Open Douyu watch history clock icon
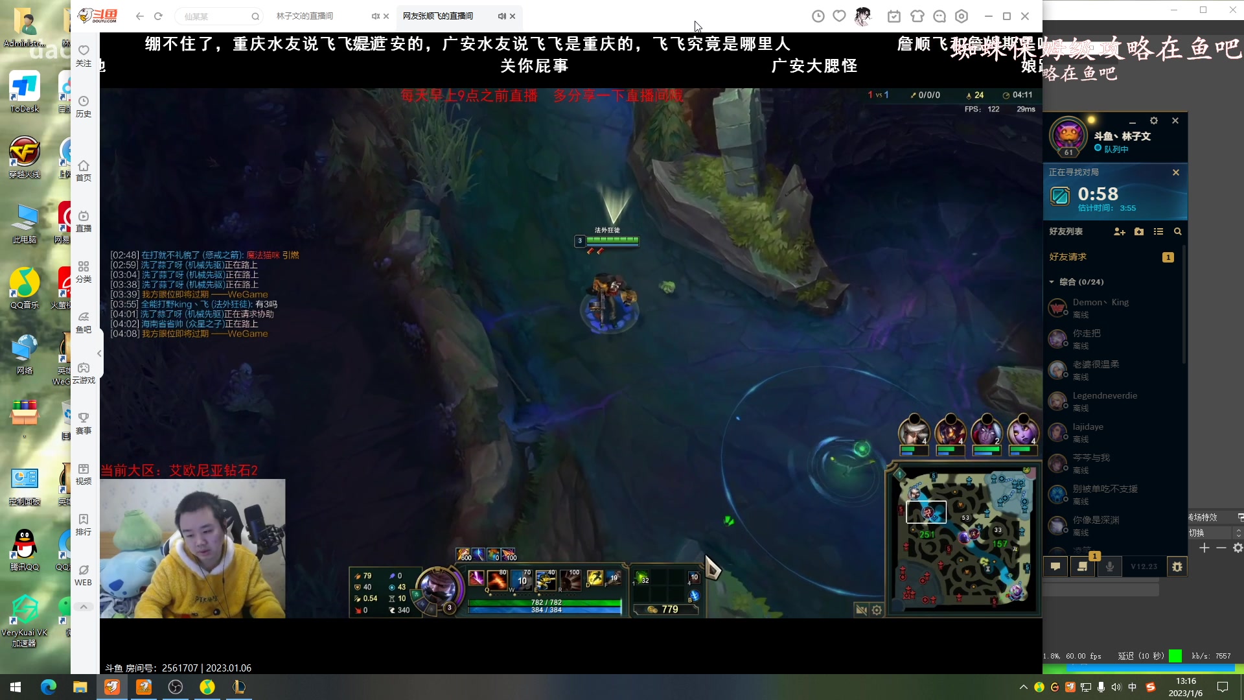The width and height of the screenshot is (1244, 700). 818,16
